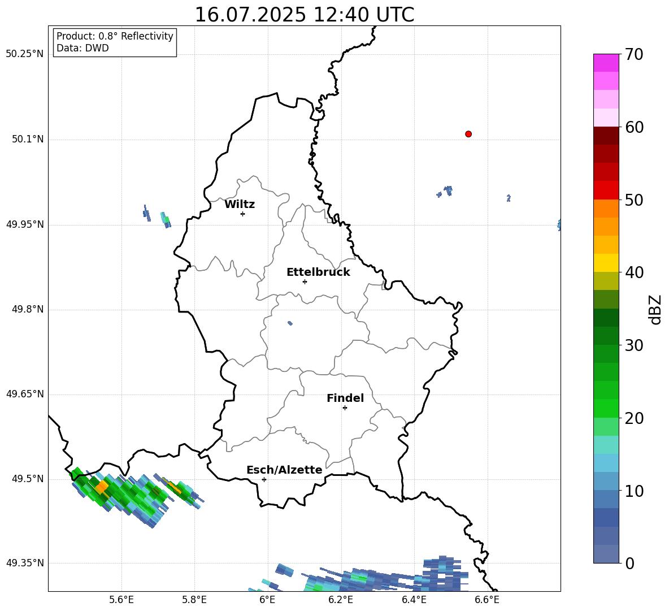Select the Wiltz city label
This screenshot has width=669, height=611.
tap(240, 205)
